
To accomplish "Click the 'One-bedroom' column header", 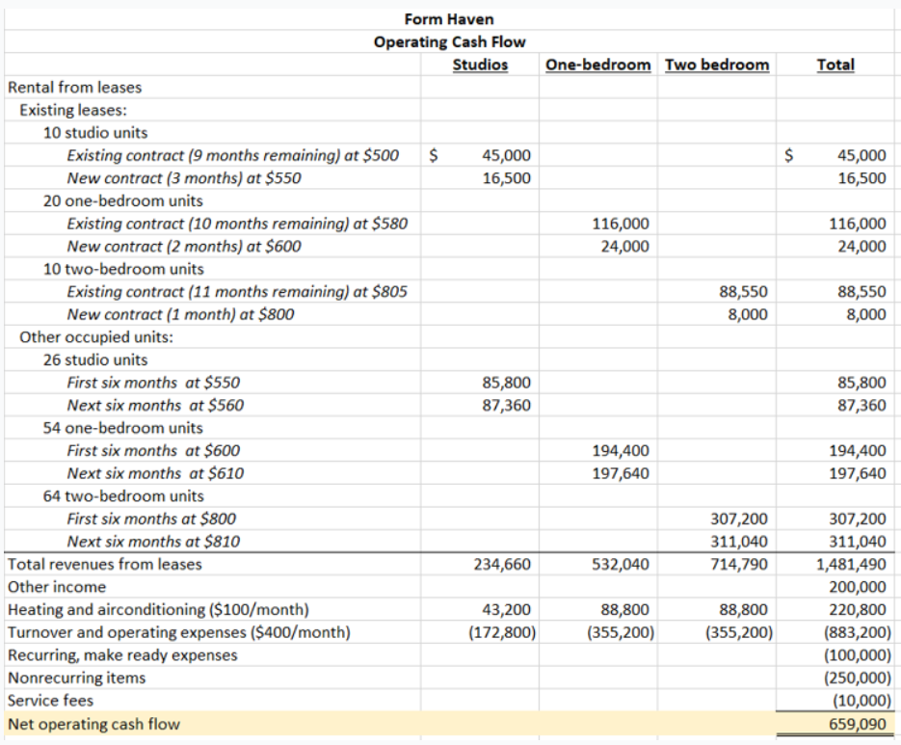I will [x=598, y=65].
